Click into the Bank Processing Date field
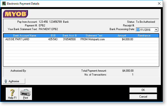The image size is (167, 106). pos(145,29)
